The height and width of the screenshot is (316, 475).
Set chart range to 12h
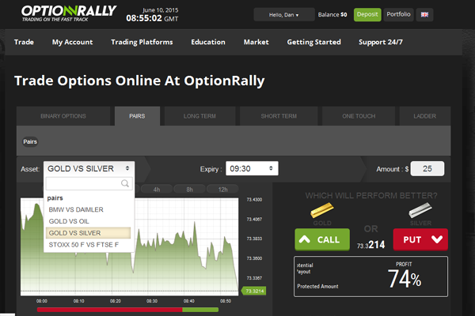pyautogui.click(x=222, y=190)
